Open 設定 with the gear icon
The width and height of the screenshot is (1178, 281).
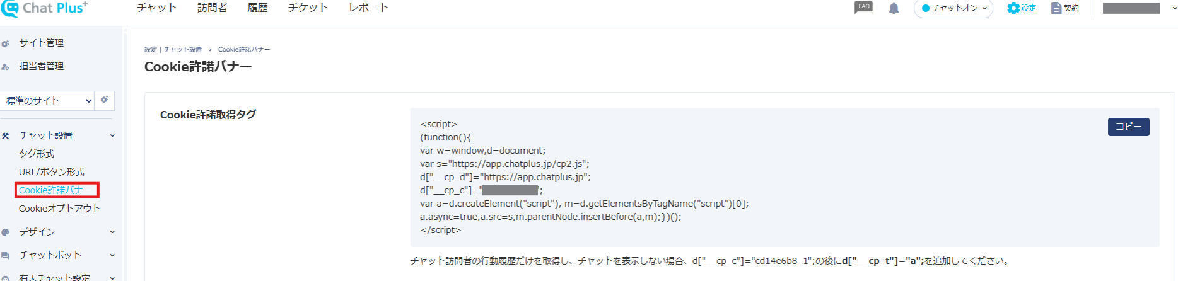(1022, 8)
